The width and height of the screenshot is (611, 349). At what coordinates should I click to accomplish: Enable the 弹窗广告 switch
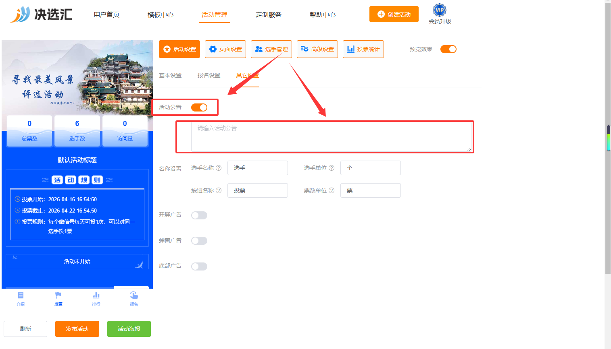pos(199,241)
